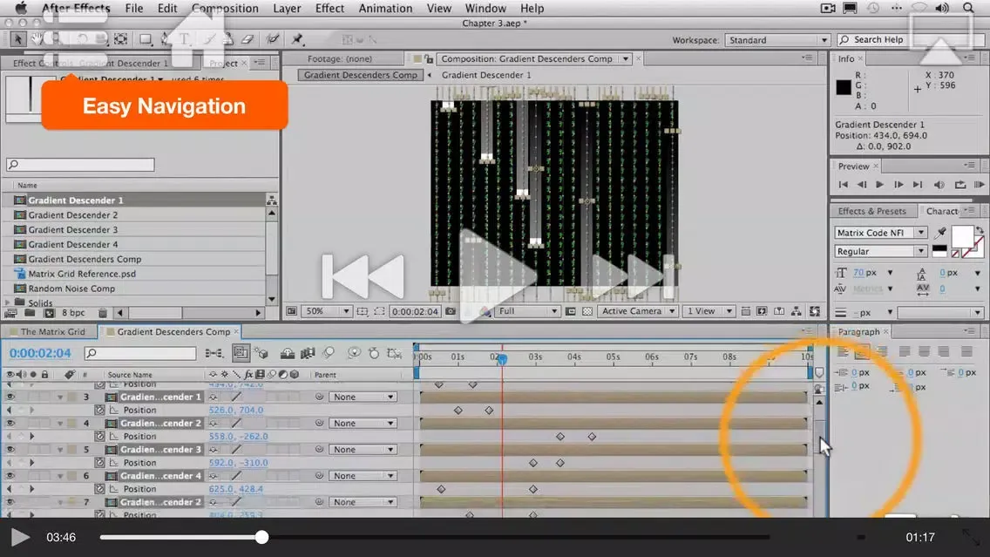Open the Active Camera dropdown

(638, 311)
